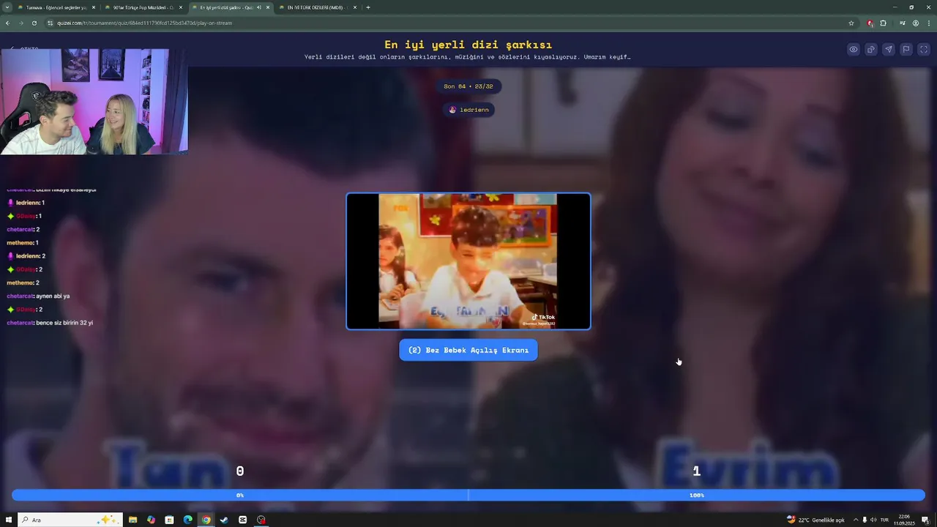937x527 pixels.
Task: Close the Tumava tab
Action: click(x=94, y=7)
